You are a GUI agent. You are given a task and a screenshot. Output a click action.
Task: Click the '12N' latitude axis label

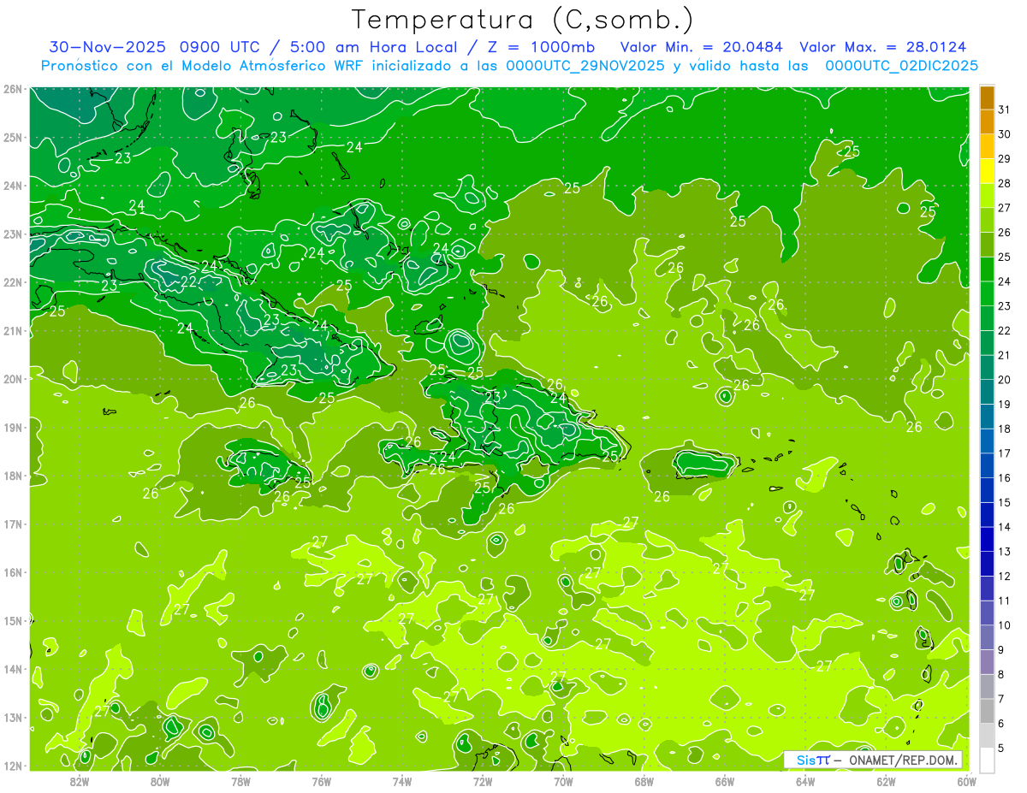[x=12, y=766]
